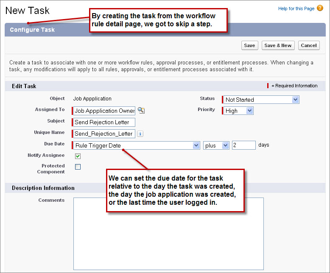This screenshot has width=330, height=273.
Task: Uncheck the Notify Assignee checkbox
Action: point(78,156)
